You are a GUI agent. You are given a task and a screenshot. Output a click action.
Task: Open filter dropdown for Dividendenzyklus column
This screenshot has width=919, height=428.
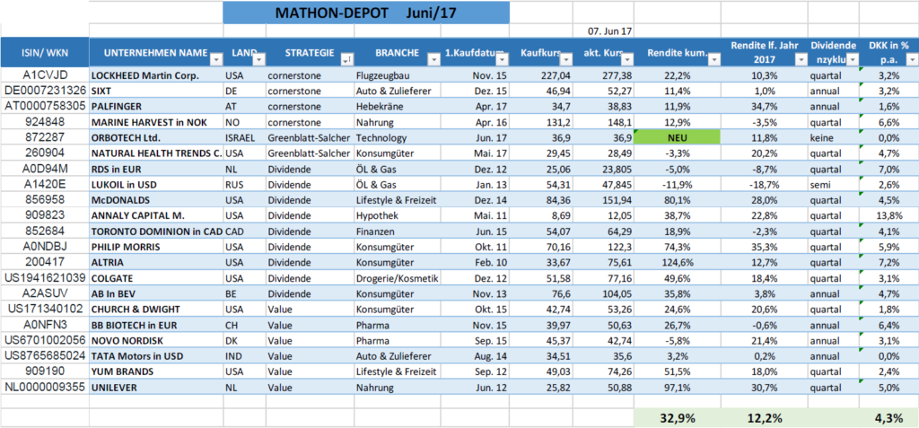coord(853,59)
